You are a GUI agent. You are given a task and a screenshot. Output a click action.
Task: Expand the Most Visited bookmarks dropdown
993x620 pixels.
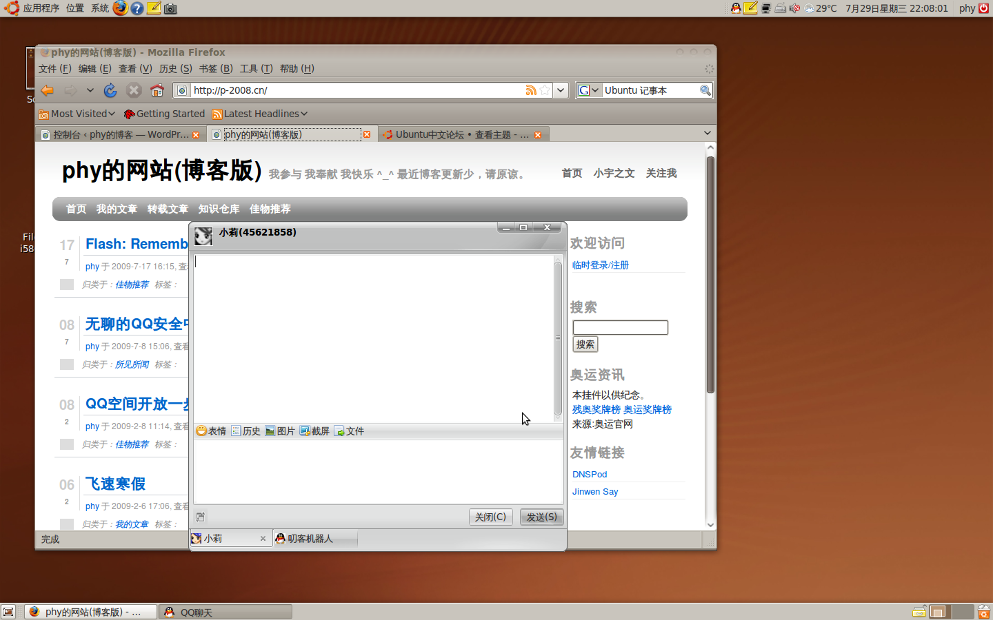click(77, 114)
